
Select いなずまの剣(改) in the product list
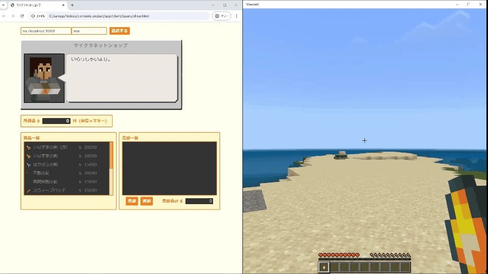[67, 147]
